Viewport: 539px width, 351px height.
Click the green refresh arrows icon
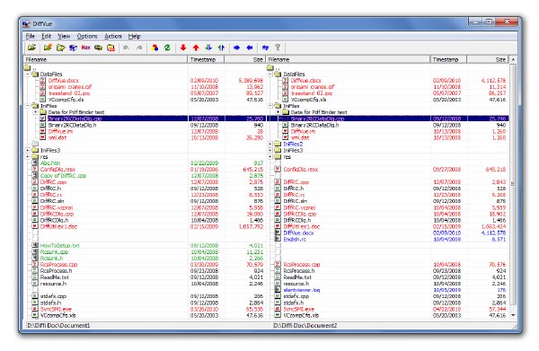167,48
